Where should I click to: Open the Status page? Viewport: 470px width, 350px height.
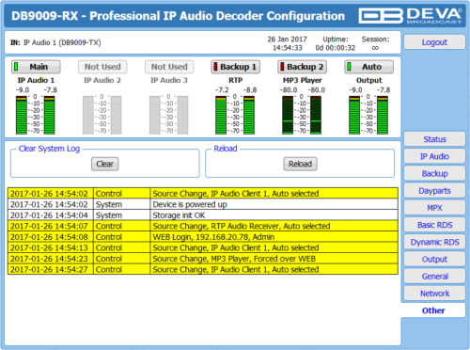point(434,139)
